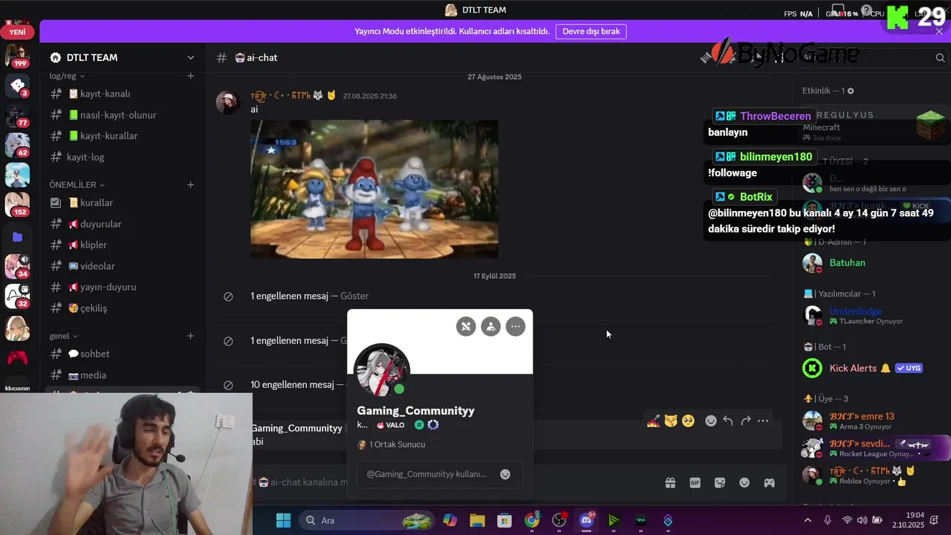
Task: Open the server with the 199 badge
Action: [17, 55]
